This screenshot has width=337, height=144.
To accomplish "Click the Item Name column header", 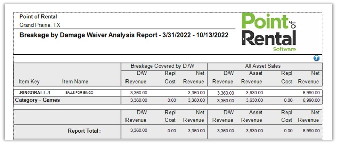I will (x=75, y=81).
